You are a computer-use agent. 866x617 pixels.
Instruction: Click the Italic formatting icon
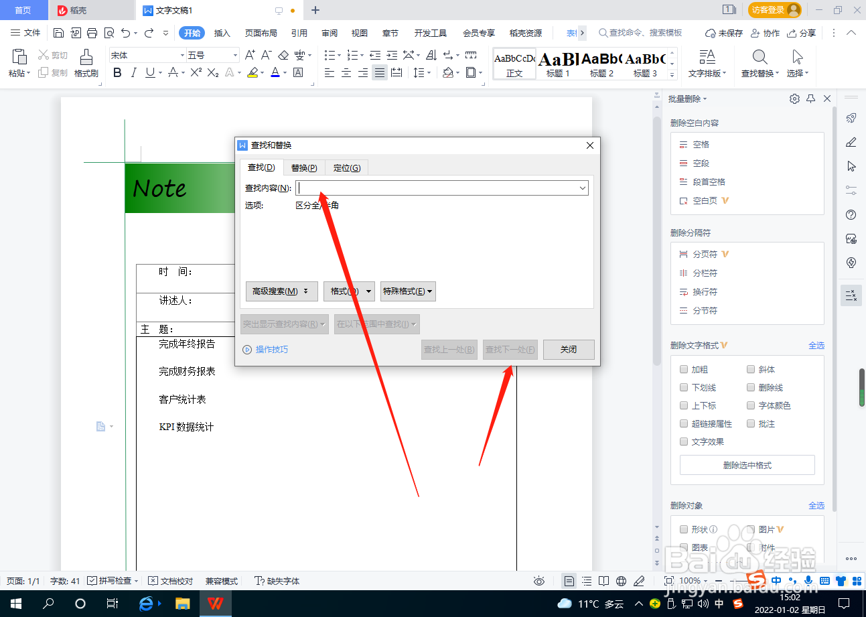click(x=134, y=72)
